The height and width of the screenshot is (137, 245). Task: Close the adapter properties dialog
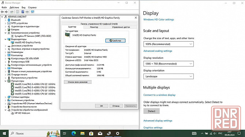(136, 18)
